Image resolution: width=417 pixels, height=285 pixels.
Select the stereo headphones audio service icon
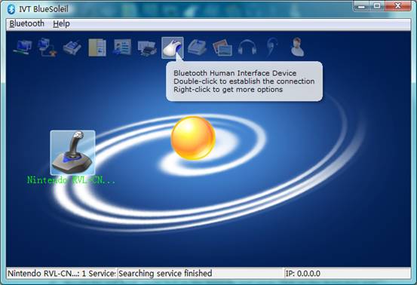click(247, 47)
